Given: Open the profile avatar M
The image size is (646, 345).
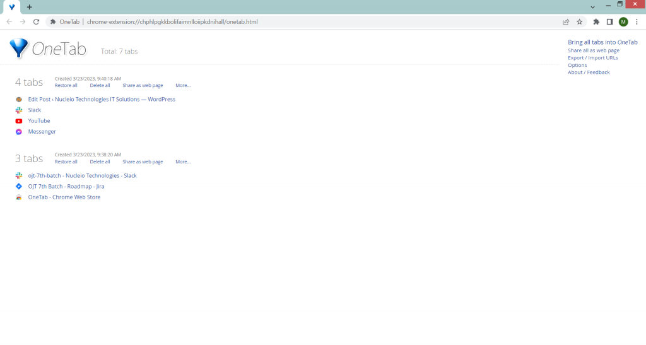Looking at the screenshot, I should point(623,22).
